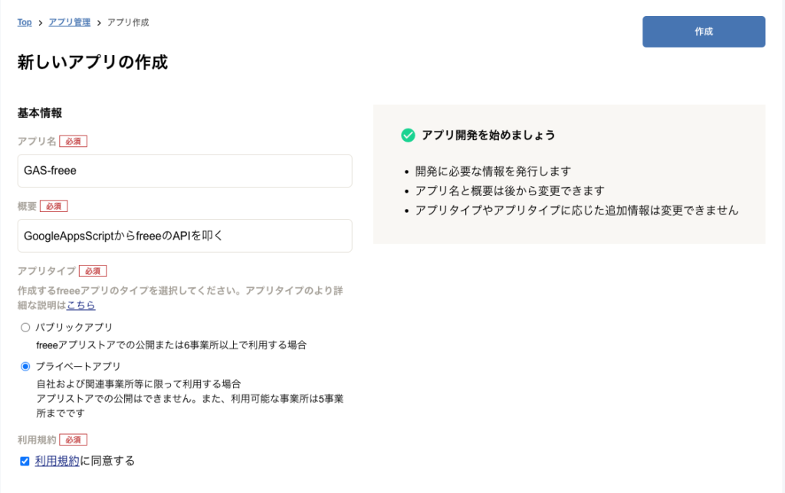Click the 必須 badge next to アプリ名
This screenshot has width=785, height=493.
pyautogui.click(x=74, y=141)
